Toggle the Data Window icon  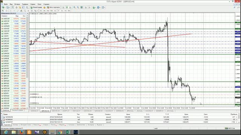tap(17, 7)
